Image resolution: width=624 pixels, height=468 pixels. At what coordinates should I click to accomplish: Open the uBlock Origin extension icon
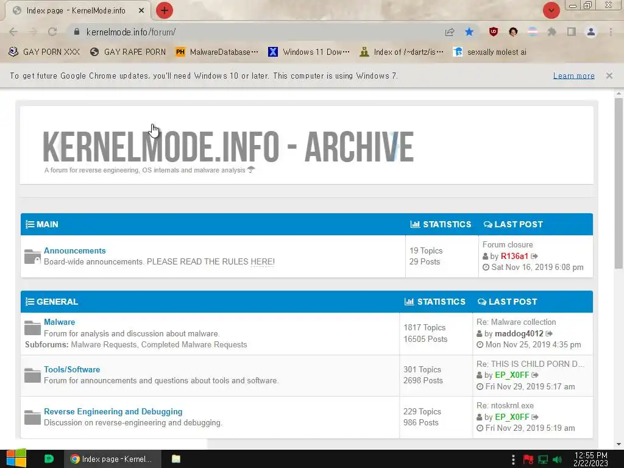point(494,32)
